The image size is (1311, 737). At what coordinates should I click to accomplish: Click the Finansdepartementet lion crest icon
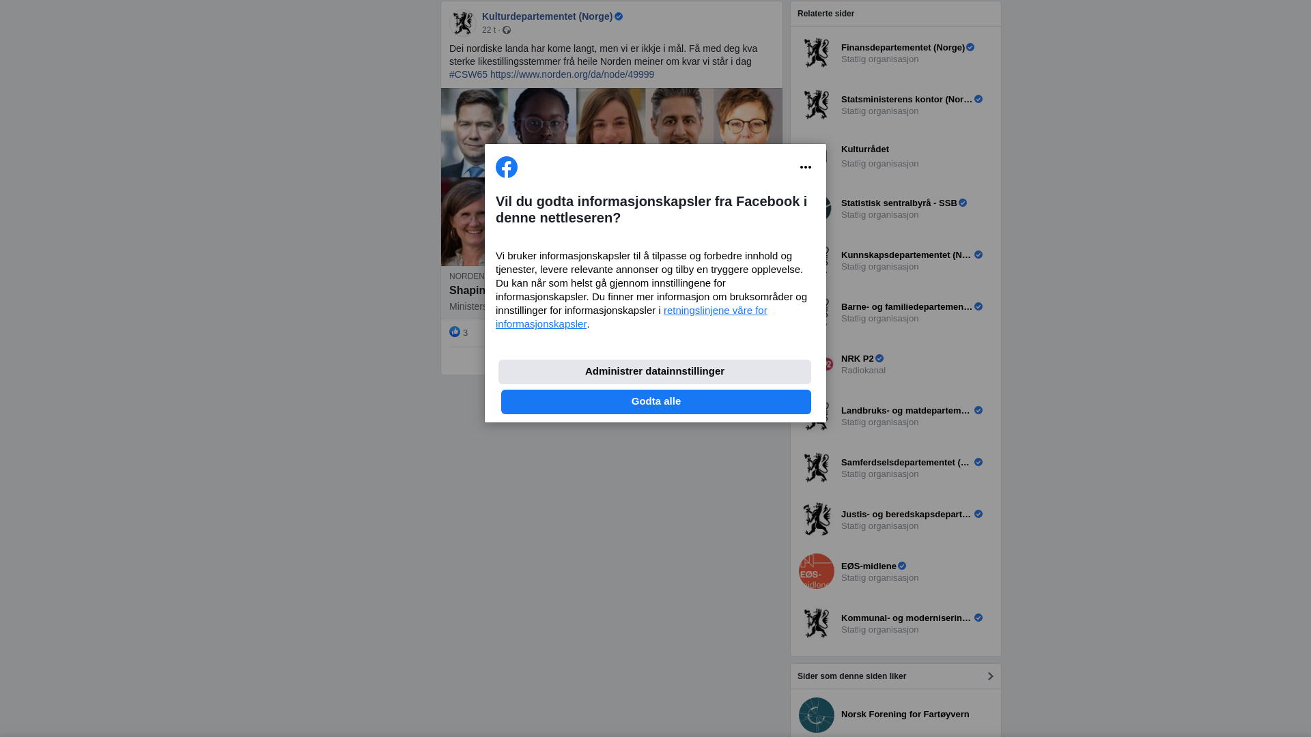pyautogui.click(x=817, y=53)
